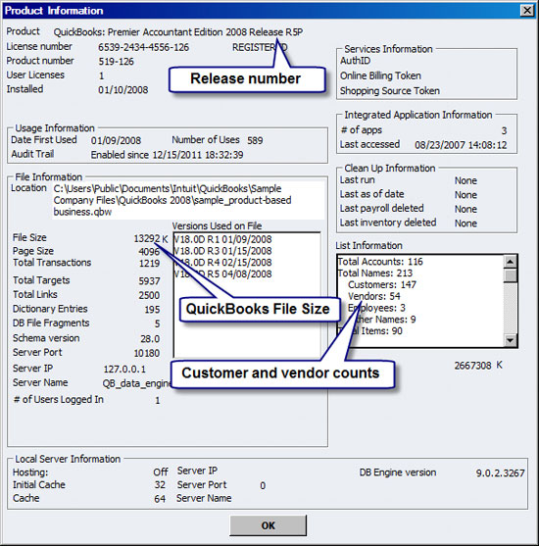
Task: Click the Number of Uses value 589
Action: click(255, 140)
